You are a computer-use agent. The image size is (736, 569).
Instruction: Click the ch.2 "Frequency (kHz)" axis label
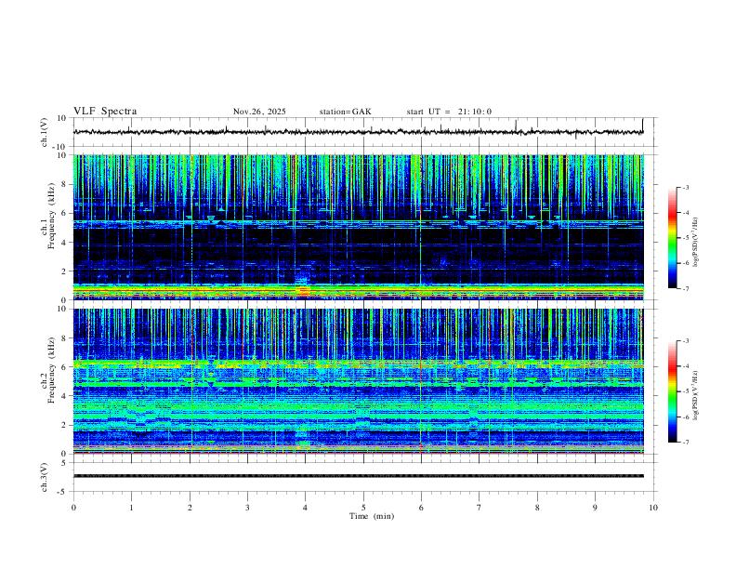(51, 369)
